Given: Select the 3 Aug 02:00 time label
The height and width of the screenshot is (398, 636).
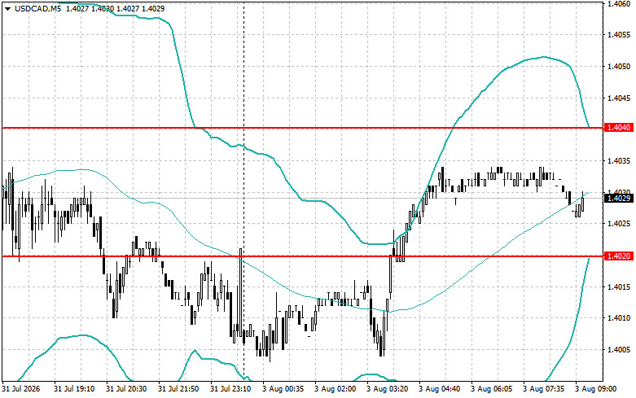Looking at the screenshot, I should pos(335,389).
